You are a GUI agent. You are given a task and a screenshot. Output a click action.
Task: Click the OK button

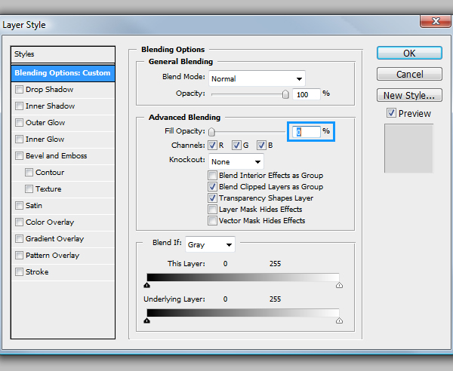[x=409, y=53]
